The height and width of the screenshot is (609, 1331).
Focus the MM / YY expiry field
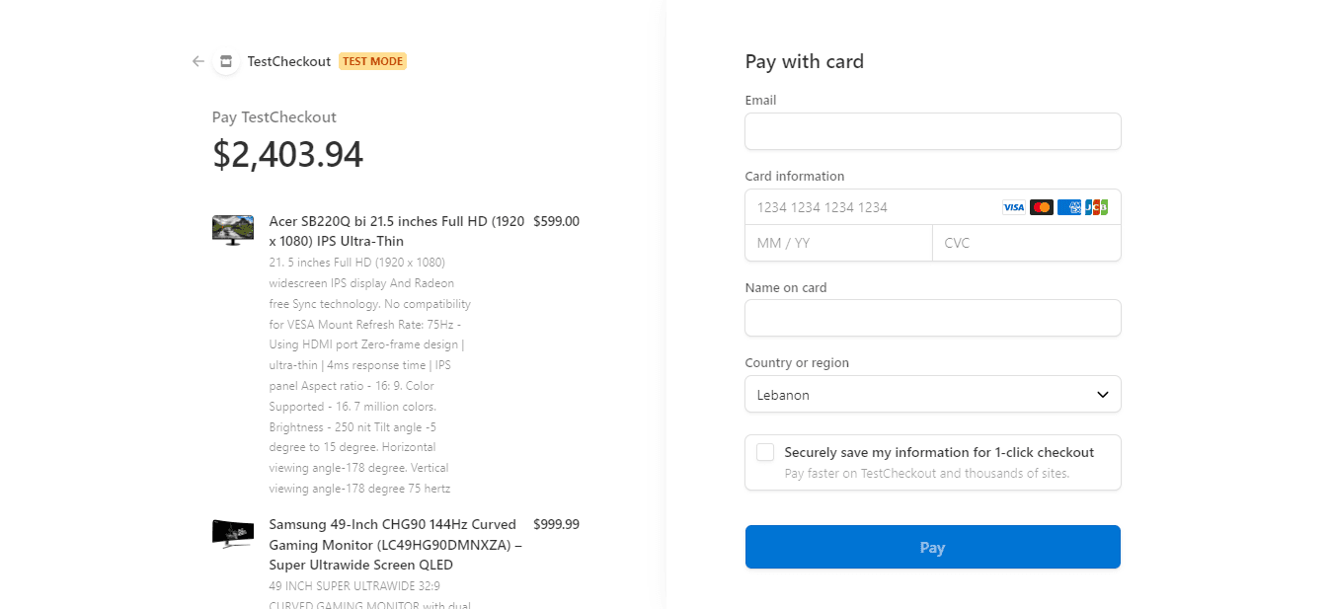(x=838, y=243)
